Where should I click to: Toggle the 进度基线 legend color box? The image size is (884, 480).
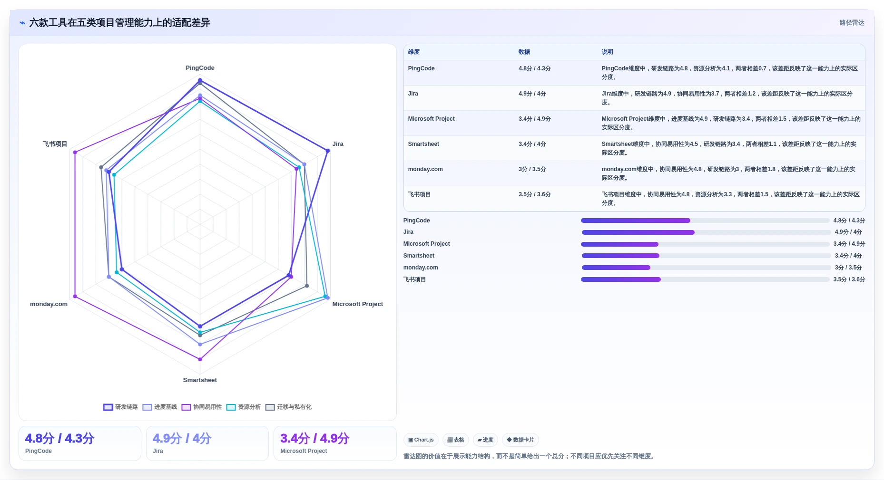coord(147,407)
